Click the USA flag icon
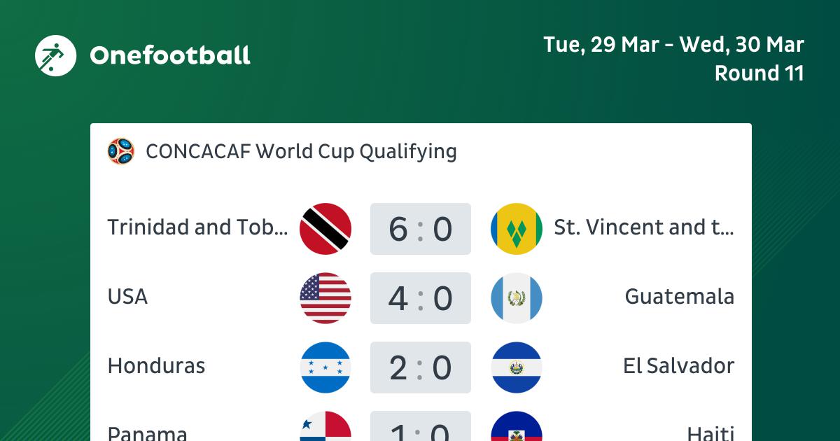This screenshot has height=441, width=840. click(325, 297)
